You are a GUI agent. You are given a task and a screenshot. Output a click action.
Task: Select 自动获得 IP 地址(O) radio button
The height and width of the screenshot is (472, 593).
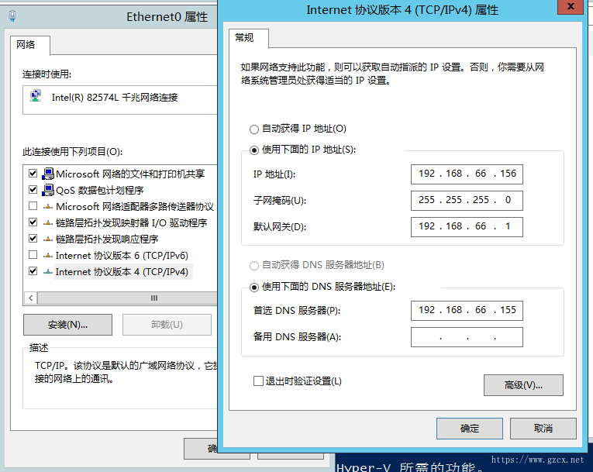[254, 129]
